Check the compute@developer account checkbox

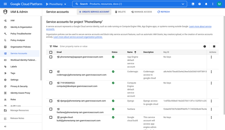[51, 83]
